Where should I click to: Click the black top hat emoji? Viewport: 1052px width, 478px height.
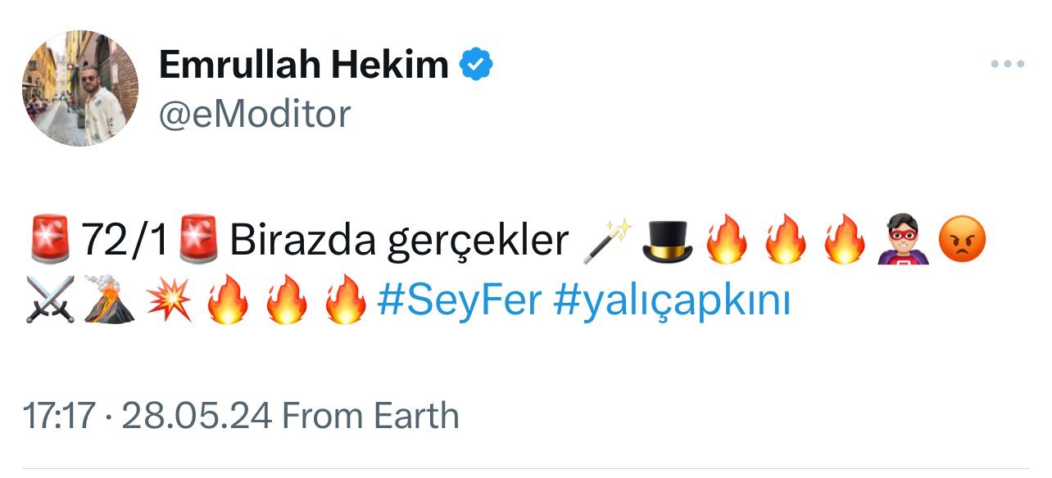(667, 241)
